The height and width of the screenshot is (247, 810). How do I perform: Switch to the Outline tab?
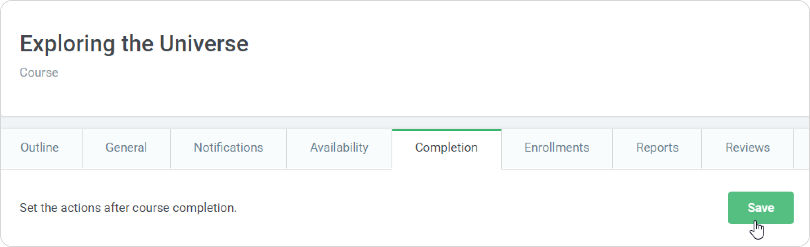click(x=40, y=148)
